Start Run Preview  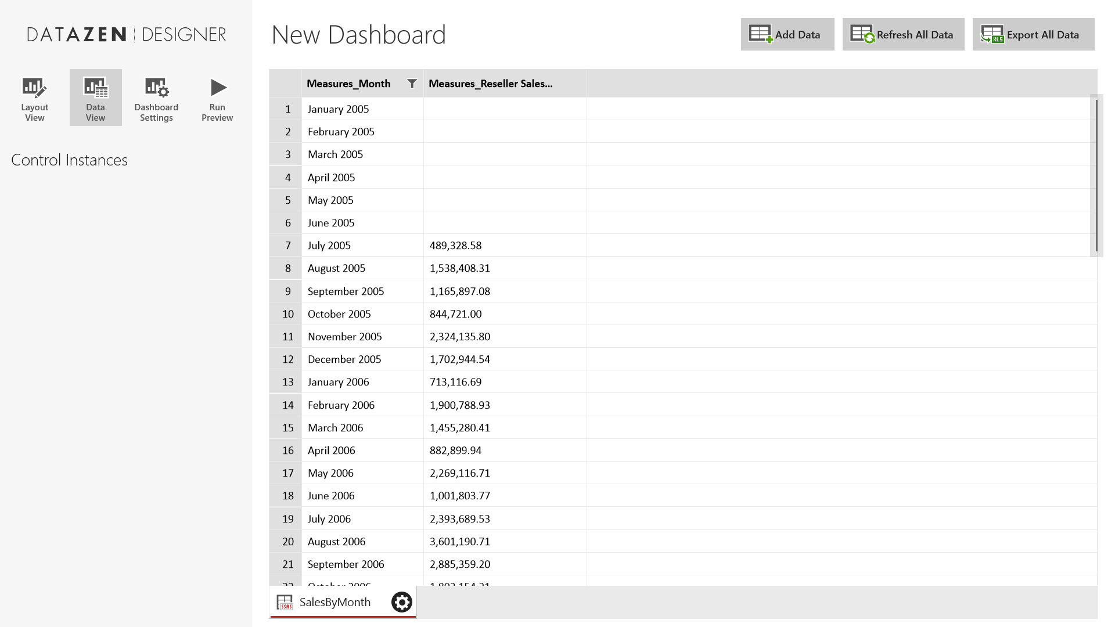pos(217,99)
